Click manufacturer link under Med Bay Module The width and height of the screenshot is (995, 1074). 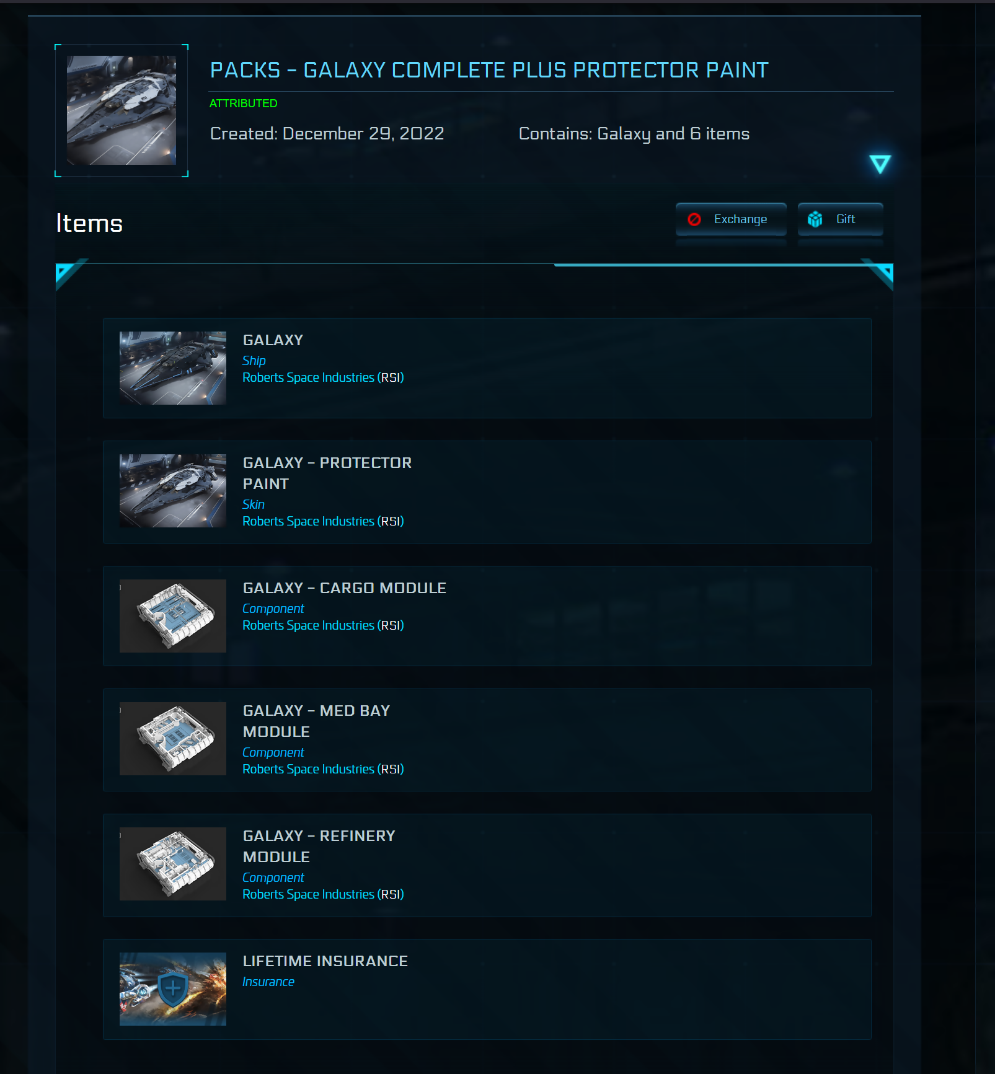[x=323, y=769]
